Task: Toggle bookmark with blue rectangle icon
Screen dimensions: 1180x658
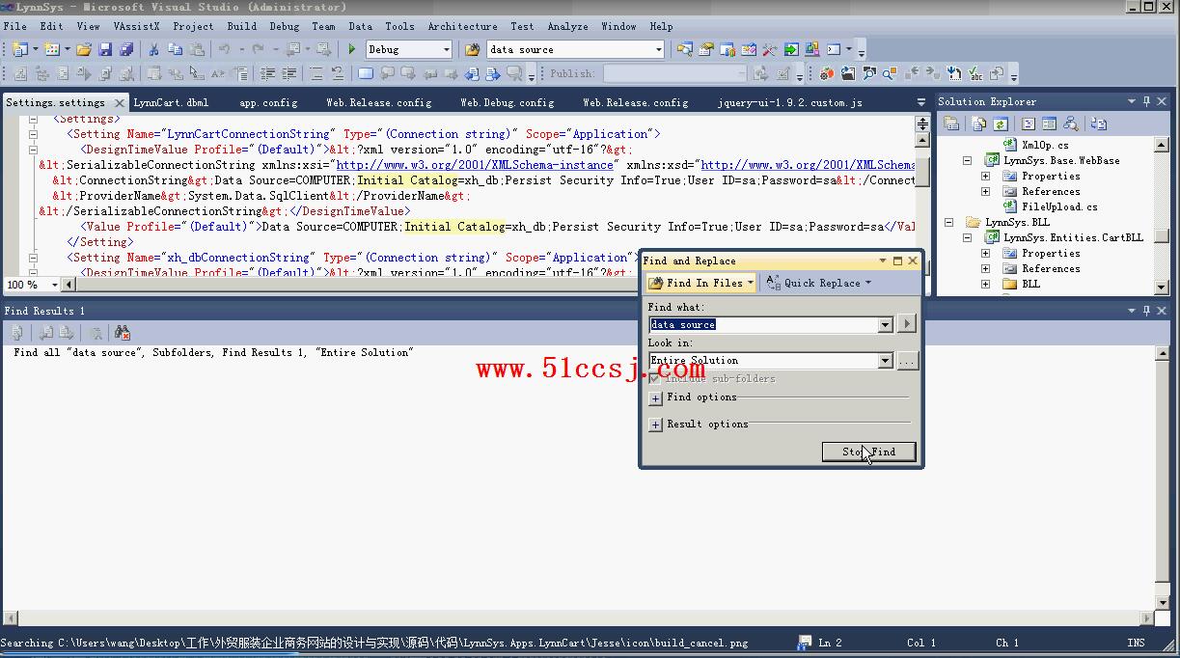Action: (x=366, y=73)
